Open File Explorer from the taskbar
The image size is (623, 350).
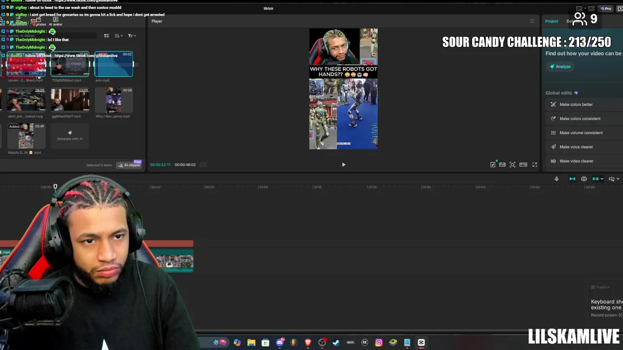[251, 343]
